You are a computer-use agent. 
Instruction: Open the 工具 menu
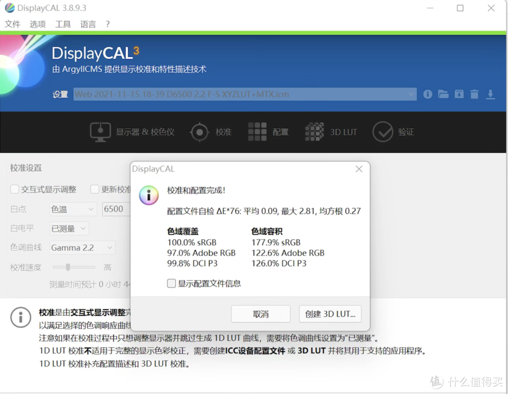[x=63, y=24]
